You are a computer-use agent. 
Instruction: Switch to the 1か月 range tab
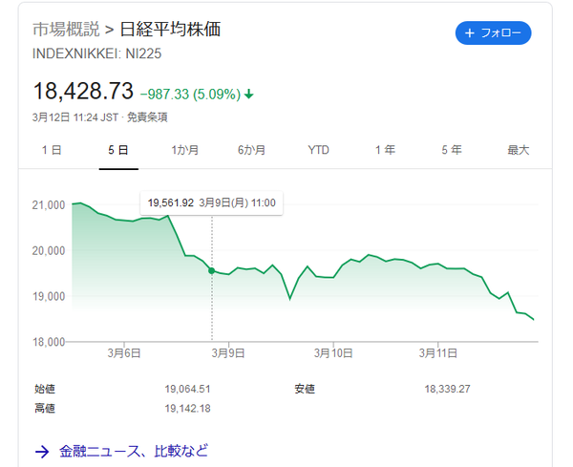[185, 150]
